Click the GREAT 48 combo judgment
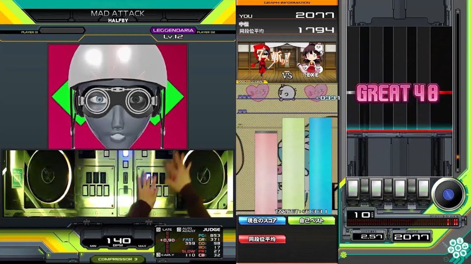Screen dimensions: 471x264 click(397, 93)
